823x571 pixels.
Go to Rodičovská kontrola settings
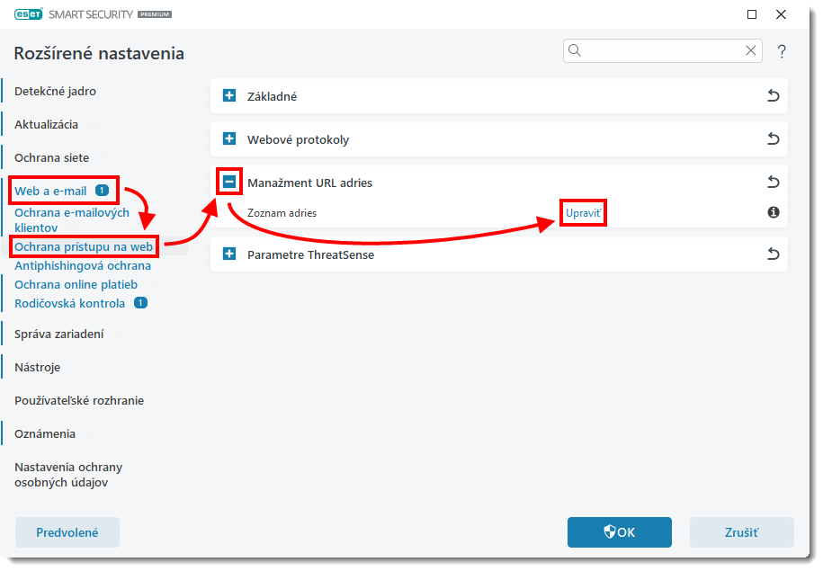click(70, 303)
